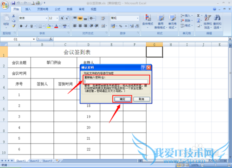Click the 100% zoom level button
The height and width of the screenshot is (168, 232).
(194, 165)
